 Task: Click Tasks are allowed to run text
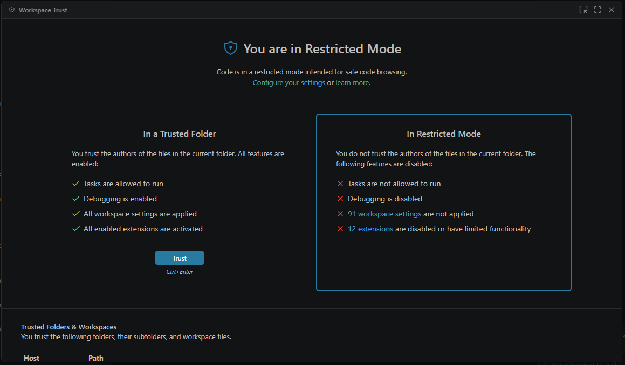[x=123, y=184]
